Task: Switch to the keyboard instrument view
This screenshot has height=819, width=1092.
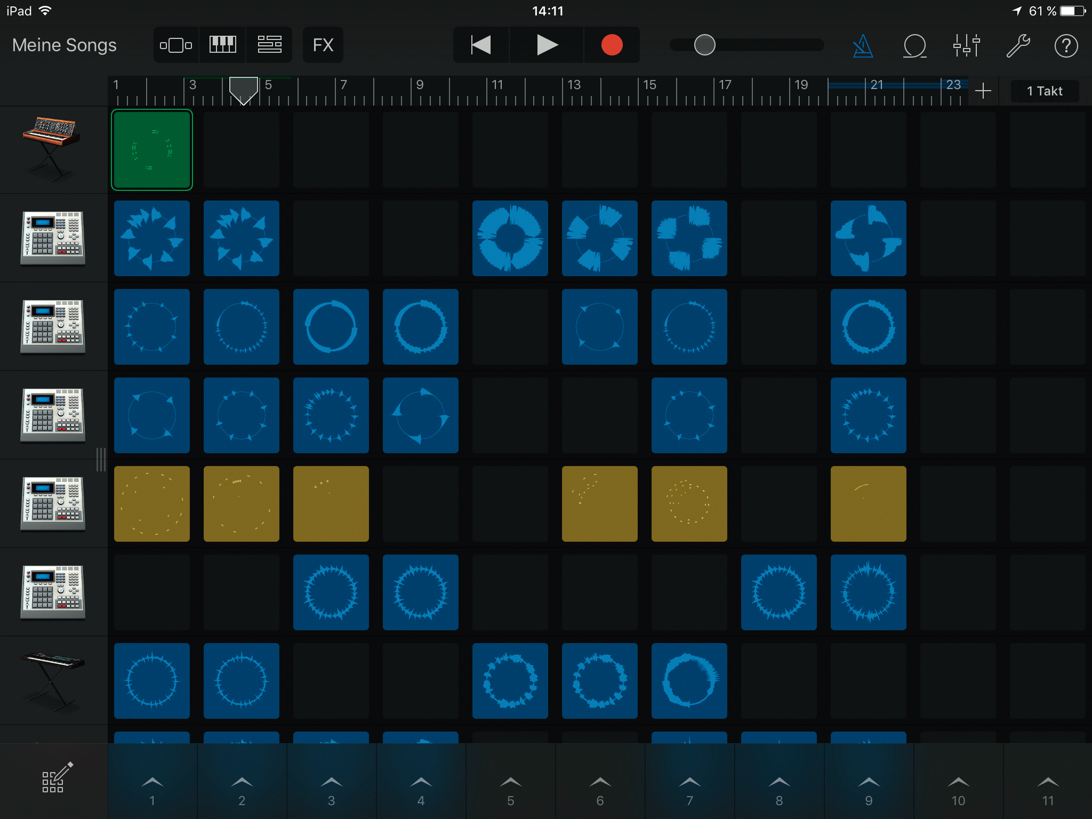Action: point(222,45)
